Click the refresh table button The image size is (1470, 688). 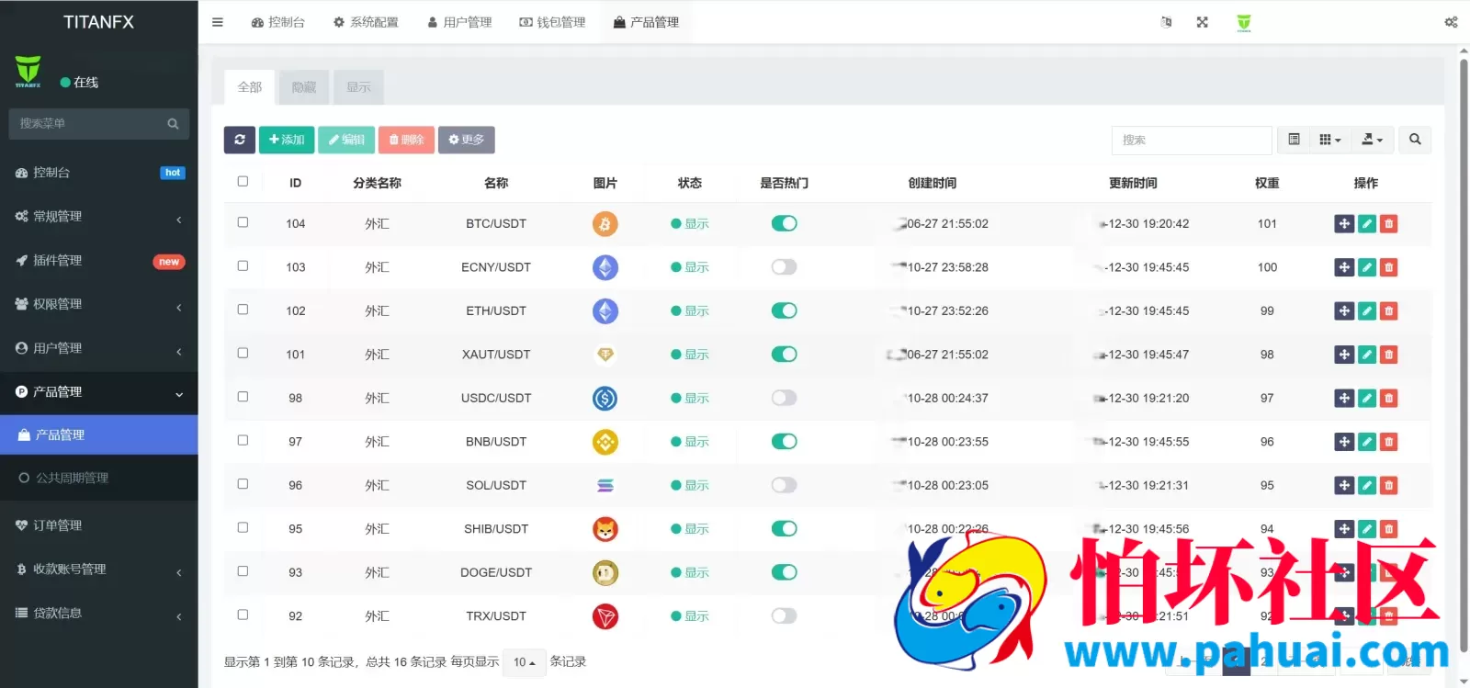240,140
